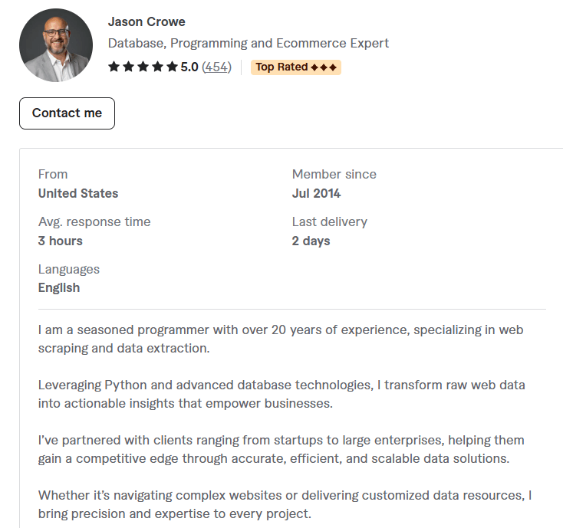Screen dimensions: 563x528
Task: Click the fifth rating star
Action: click(173, 67)
